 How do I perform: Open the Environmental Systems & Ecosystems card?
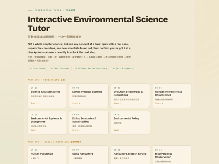(47, 122)
